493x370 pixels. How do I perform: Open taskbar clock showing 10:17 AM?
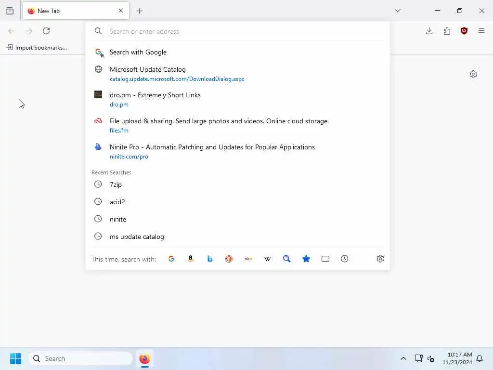click(457, 358)
